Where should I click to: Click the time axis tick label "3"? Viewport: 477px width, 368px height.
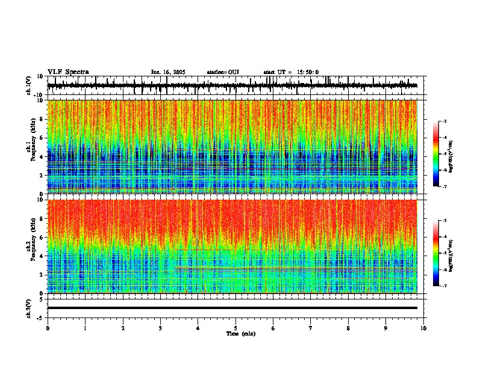coord(160,328)
